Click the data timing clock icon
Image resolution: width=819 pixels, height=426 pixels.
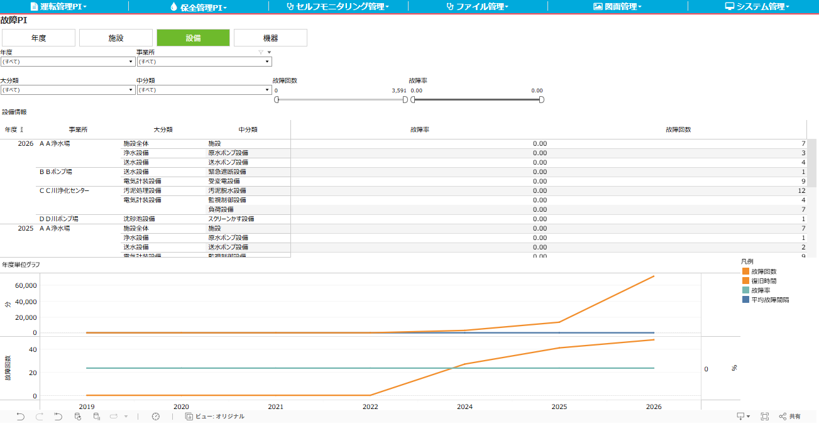point(156,417)
